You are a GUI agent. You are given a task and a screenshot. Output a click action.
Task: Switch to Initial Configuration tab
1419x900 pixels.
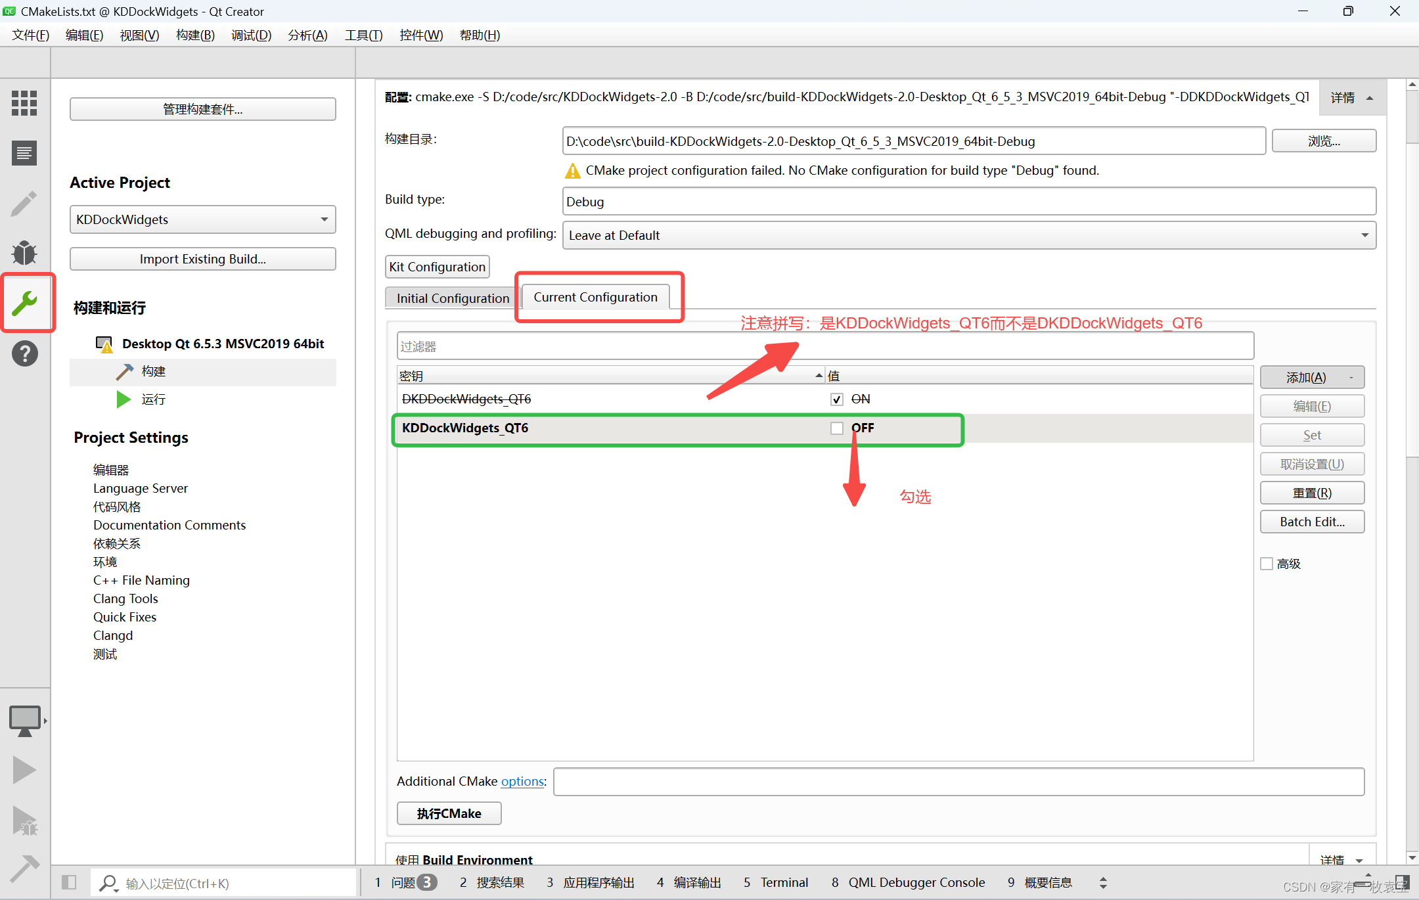pyautogui.click(x=451, y=297)
